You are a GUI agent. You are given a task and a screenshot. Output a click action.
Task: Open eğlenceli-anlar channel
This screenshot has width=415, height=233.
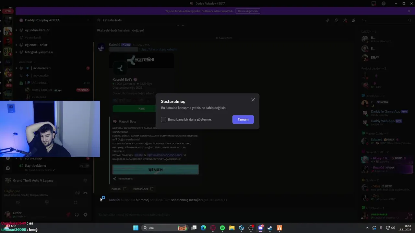pyautogui.click(x=54, y=45)
